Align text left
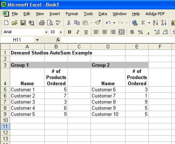The height and width of the screenshot is (144, 175). coord(96,32)
